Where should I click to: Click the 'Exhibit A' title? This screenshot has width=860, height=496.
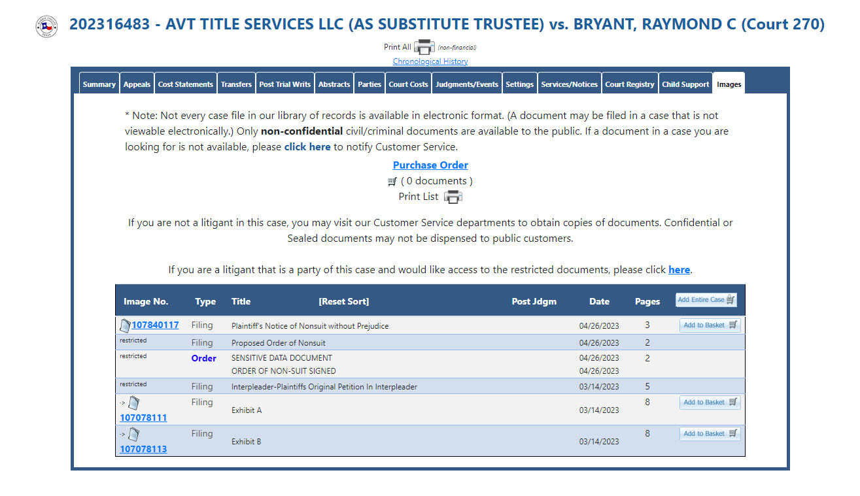pyautogui.click(x=247, y=410)
